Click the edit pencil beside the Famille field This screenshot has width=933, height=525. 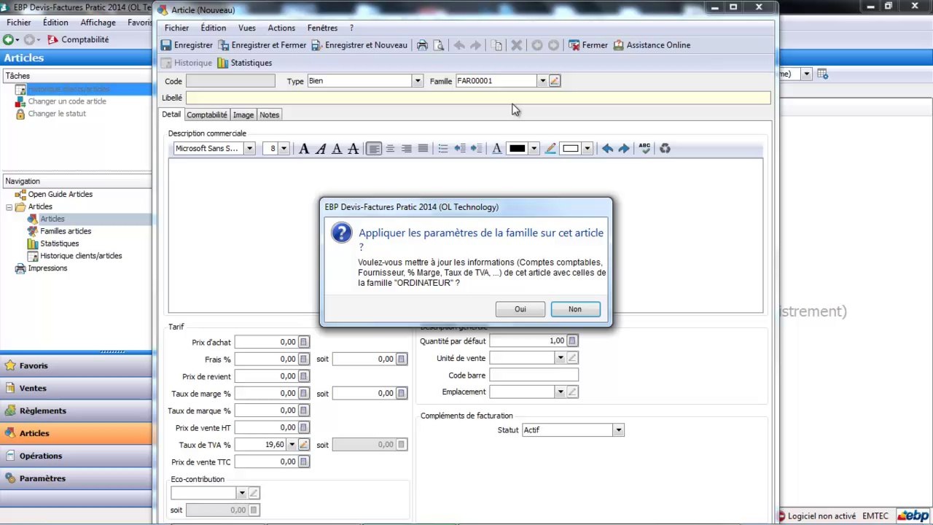(555, 81)
